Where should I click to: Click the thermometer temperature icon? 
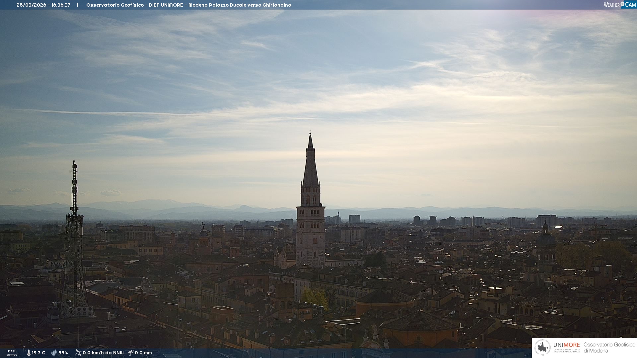tap(29, 353)
